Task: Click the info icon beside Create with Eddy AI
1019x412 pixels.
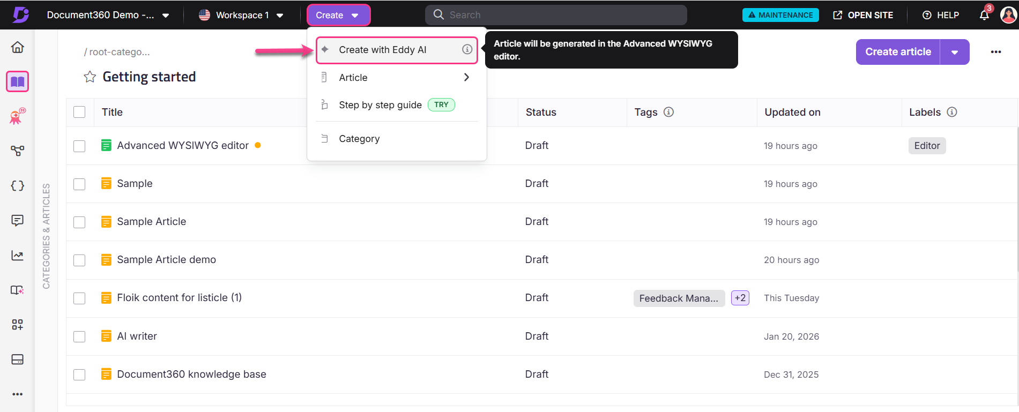Action: (x=467, y=49)
